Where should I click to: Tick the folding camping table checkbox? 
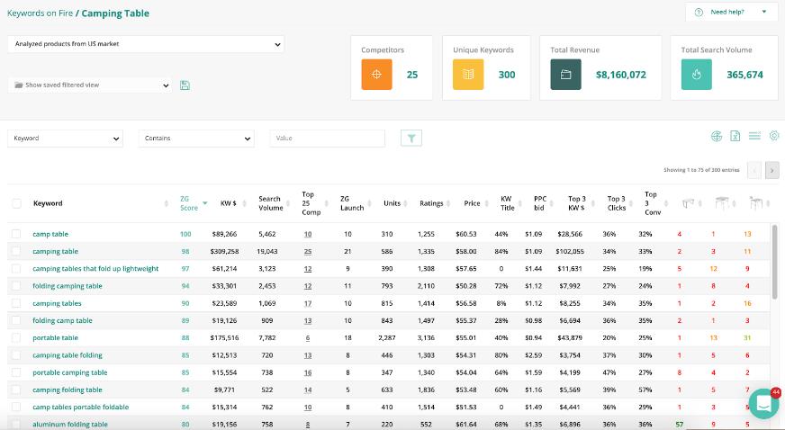[x=16, y=286]
